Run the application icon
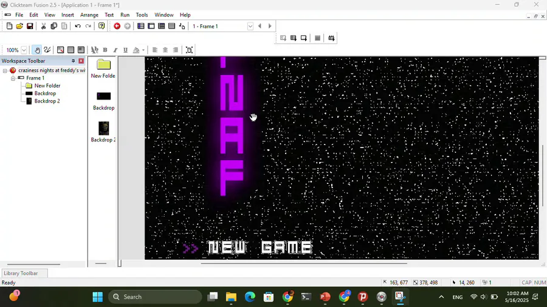Viewport: 547px width, 307px height. click(294, 38)
